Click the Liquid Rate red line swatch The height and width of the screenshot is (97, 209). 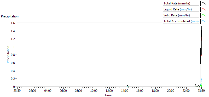(204, 9)
